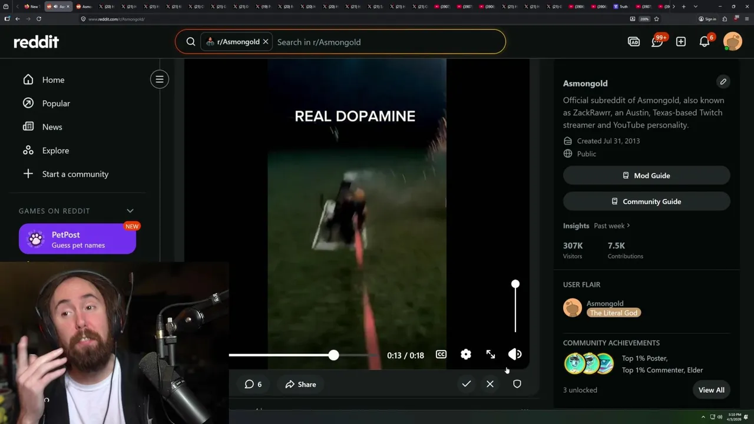Go to the reddit home logo
This screenshot has width=754, height=424.
[37, 42]
